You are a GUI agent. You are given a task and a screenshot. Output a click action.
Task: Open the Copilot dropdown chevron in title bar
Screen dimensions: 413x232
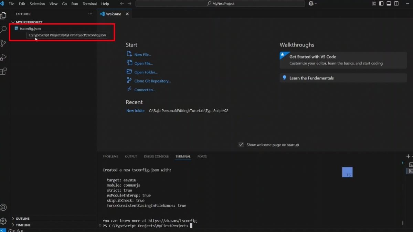click(x=316, y=4)
